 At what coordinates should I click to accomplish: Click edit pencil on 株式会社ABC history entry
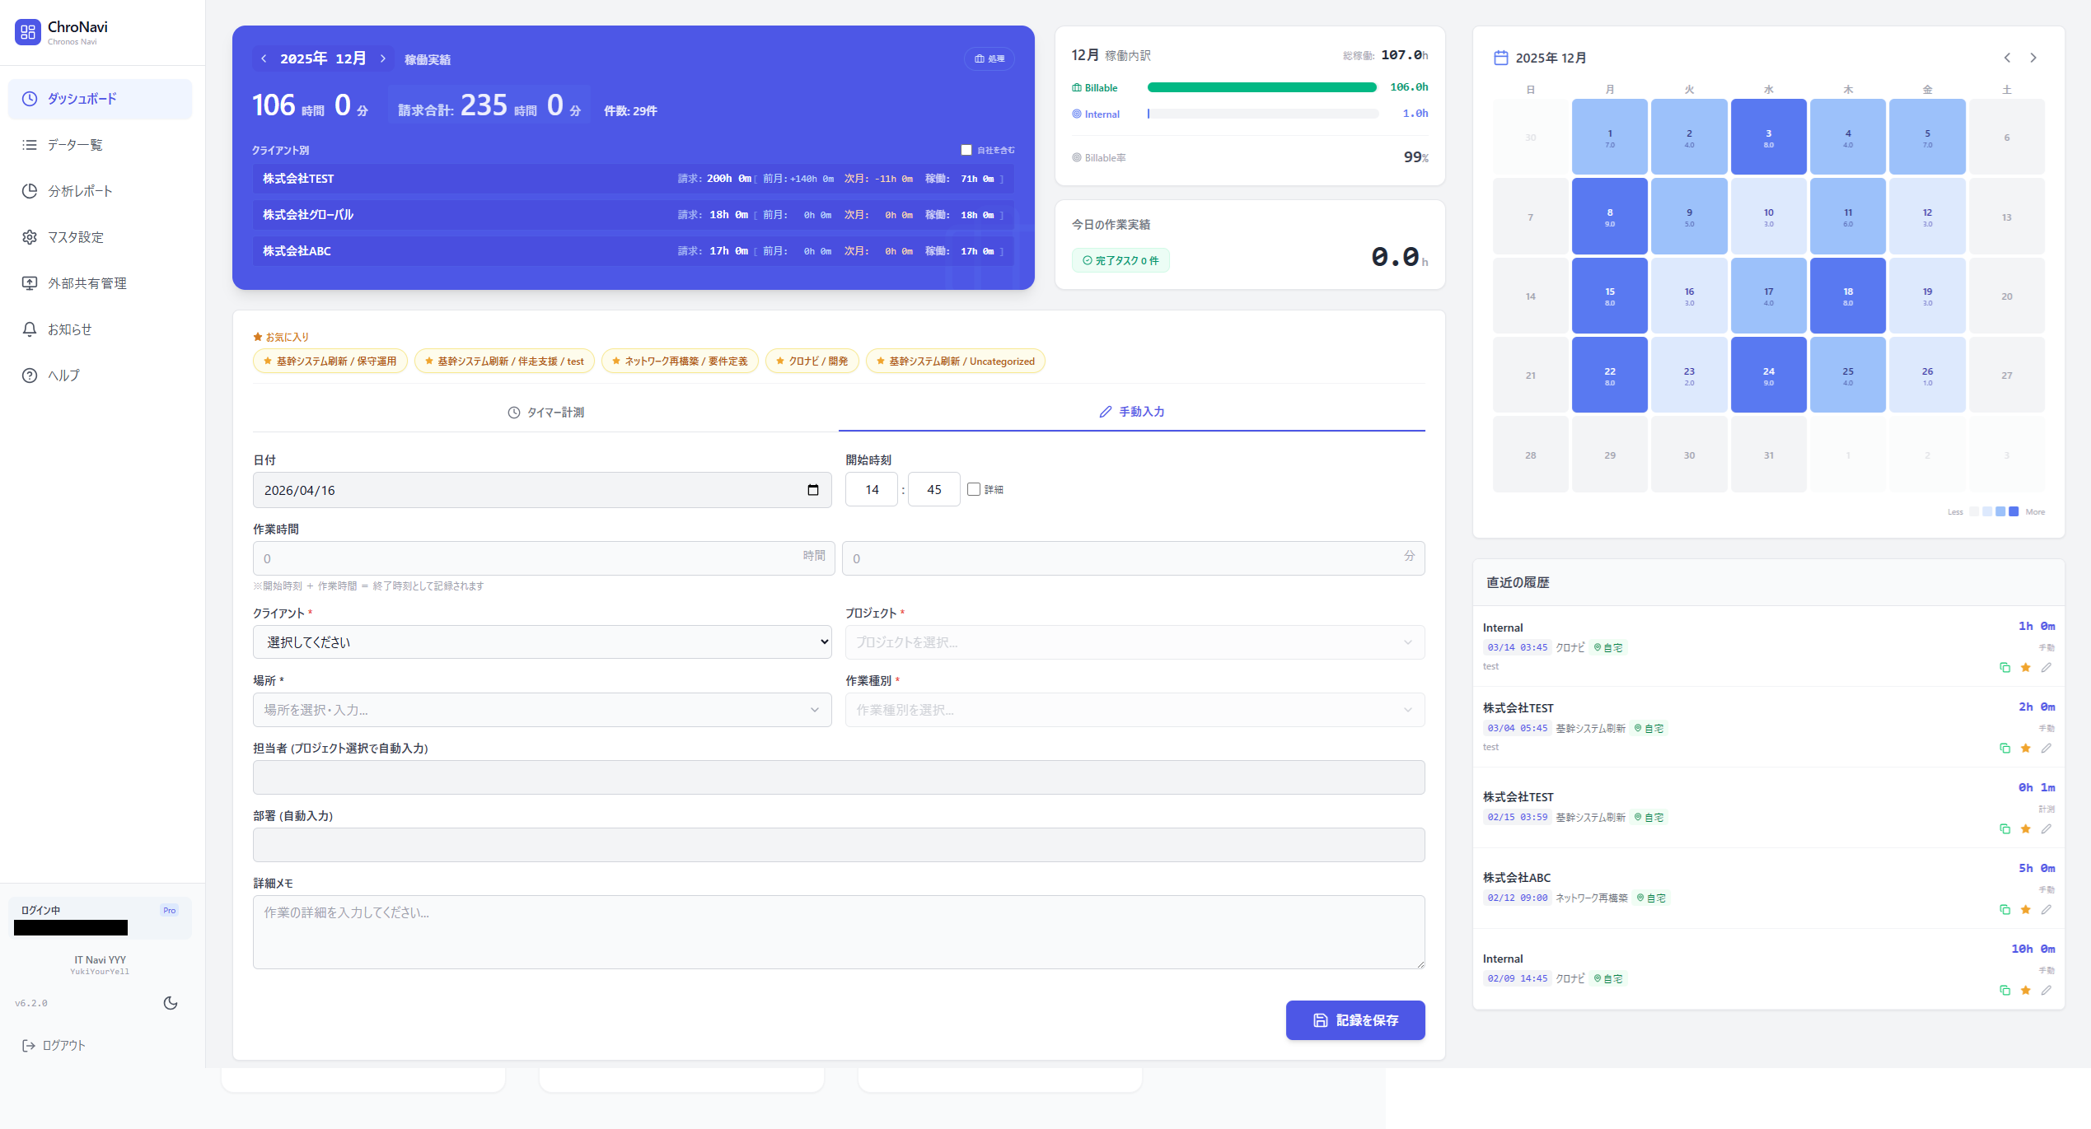click(x=2047, y=910)
